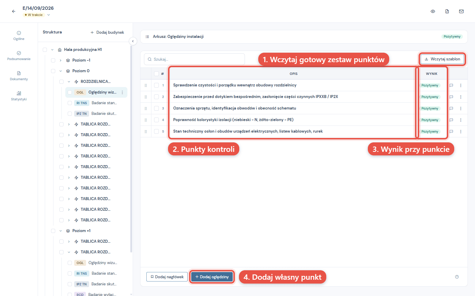Open the document icon in top bar
Screen dimensions: 475x296
pyautogui.click(x=447, y=11)
